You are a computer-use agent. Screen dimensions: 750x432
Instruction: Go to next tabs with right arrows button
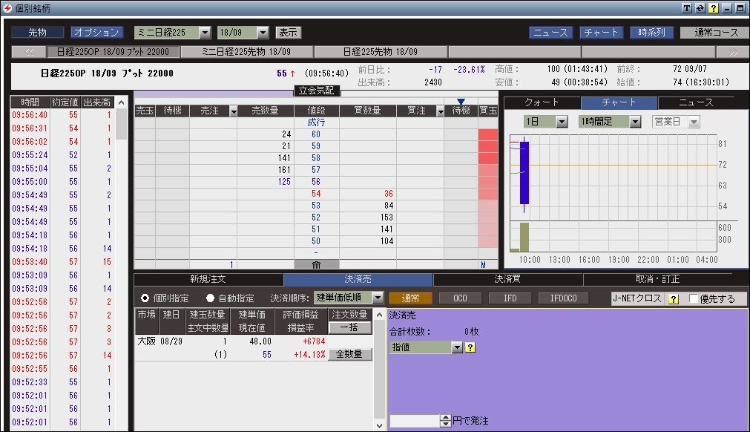pos(733,52)
